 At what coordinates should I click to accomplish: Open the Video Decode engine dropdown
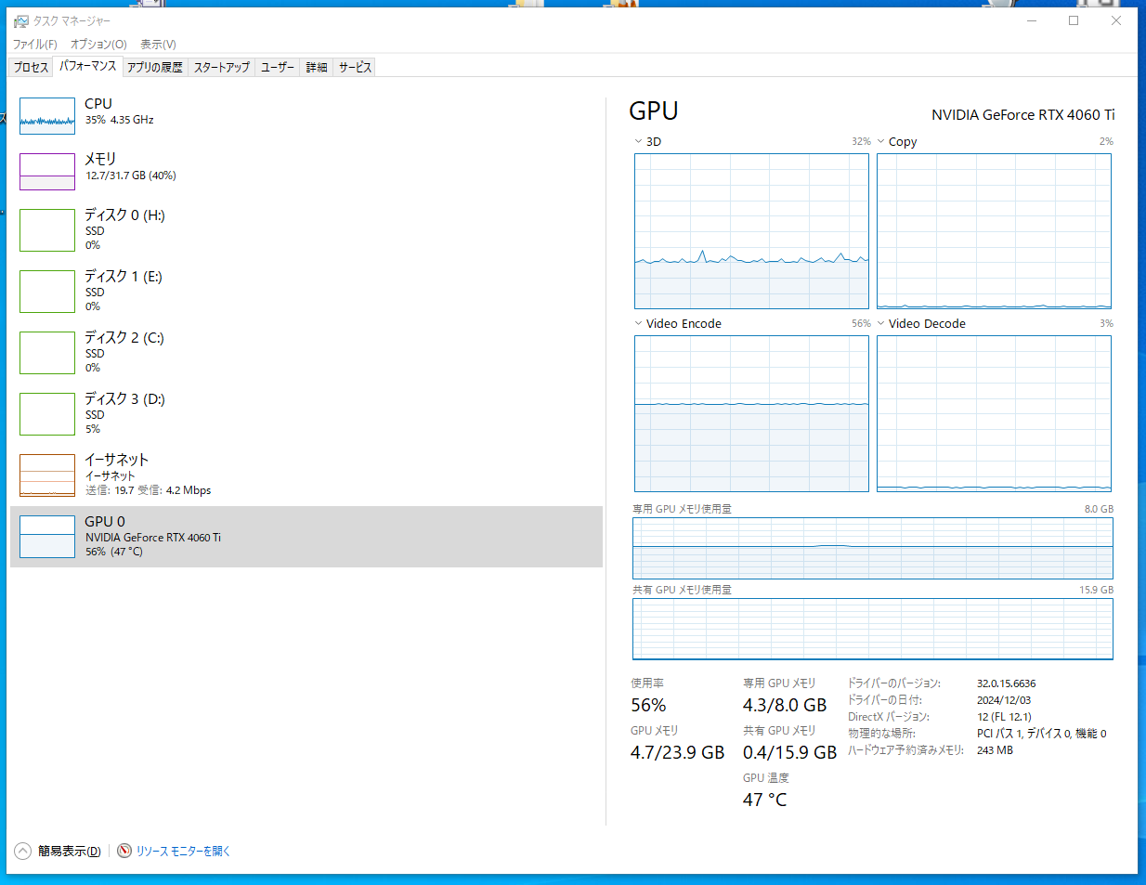881,324
